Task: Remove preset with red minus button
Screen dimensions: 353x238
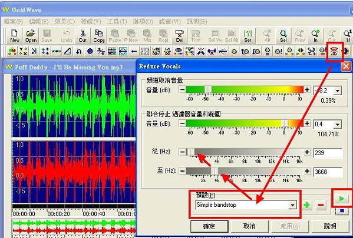Action: tap(321, 205)
